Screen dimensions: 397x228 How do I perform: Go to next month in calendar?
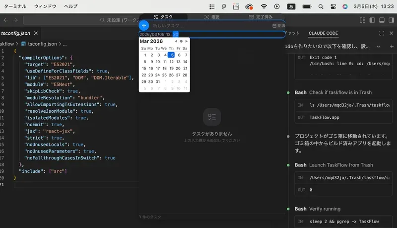click(187, 41)
